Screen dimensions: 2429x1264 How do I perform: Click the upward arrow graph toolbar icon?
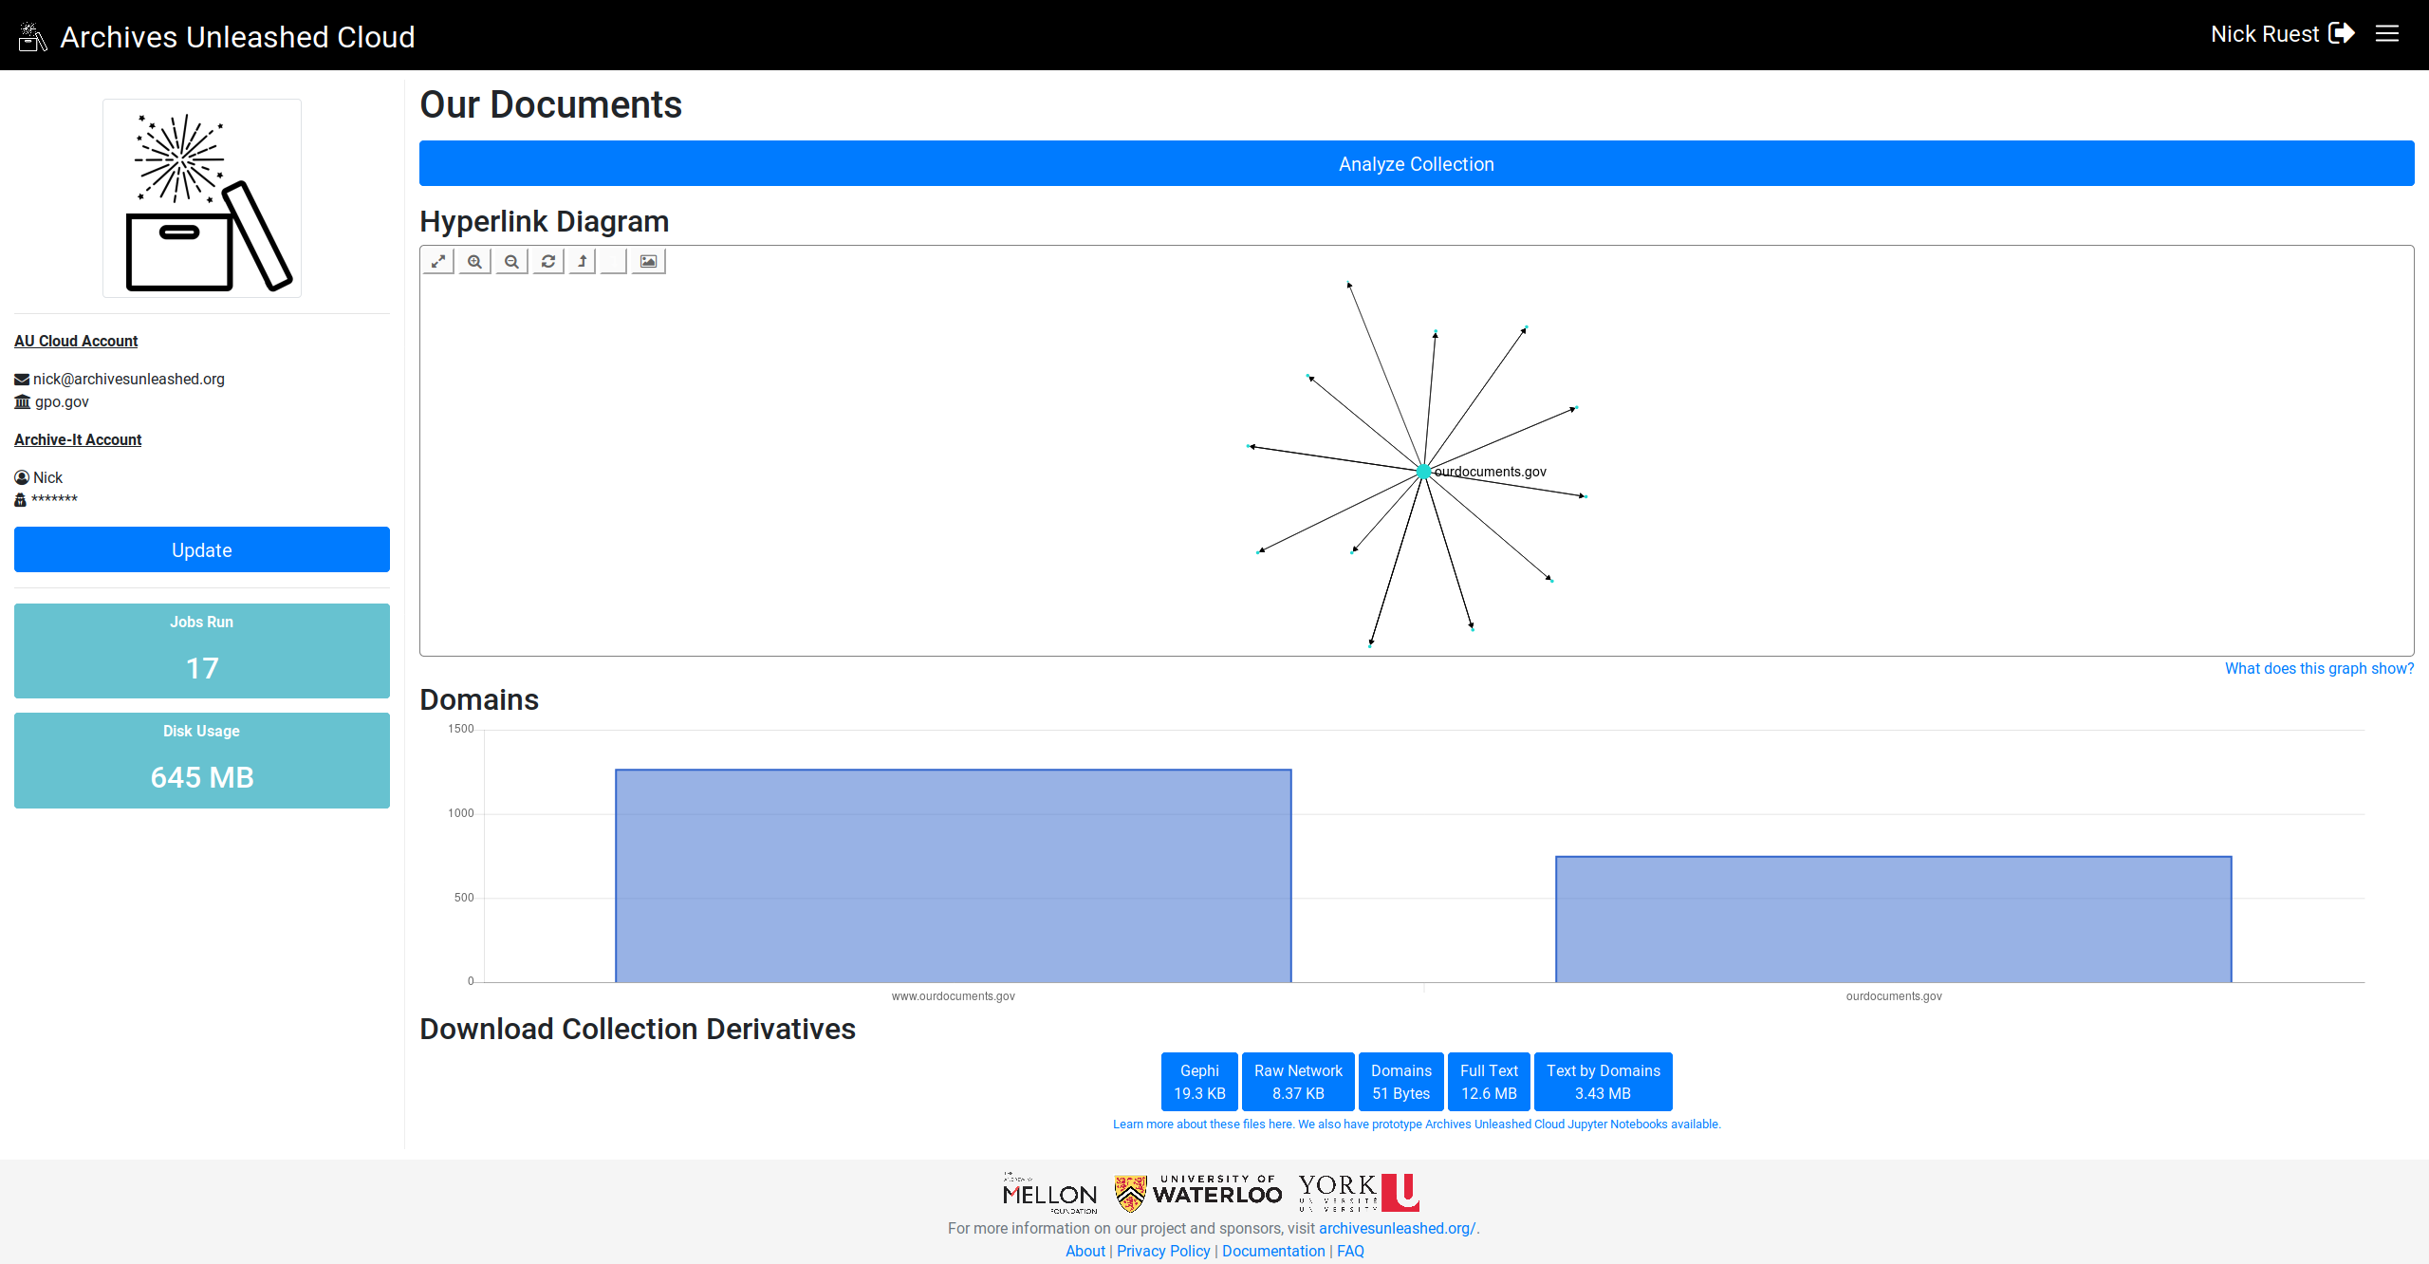[x=582, y=261]
